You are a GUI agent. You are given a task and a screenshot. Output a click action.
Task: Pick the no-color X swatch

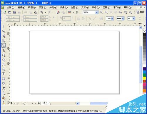(x=144, y=32)
